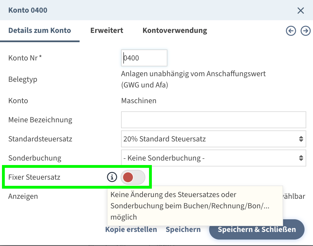Click the Fixer Steuersatz info icon

(112, 177)
